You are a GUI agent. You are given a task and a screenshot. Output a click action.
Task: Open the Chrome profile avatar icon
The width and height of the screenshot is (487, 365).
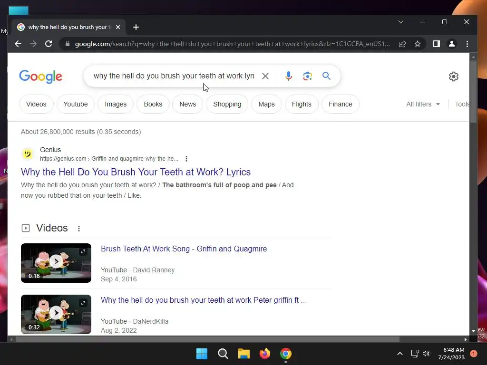pos(452,44)
